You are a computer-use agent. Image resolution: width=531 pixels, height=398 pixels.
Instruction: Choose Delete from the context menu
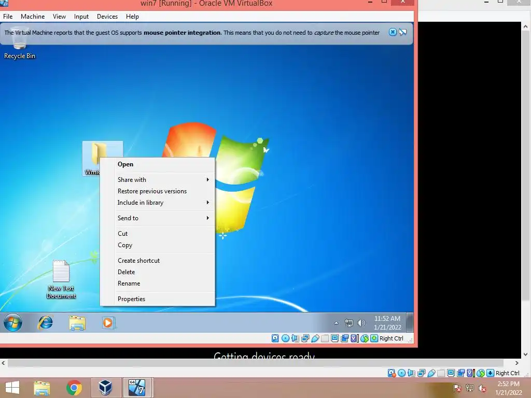158,272
